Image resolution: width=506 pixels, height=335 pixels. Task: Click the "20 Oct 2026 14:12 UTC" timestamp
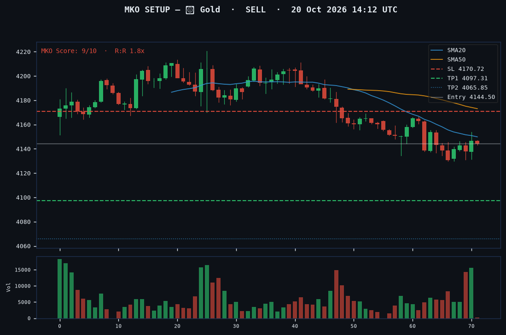[344, 10]
